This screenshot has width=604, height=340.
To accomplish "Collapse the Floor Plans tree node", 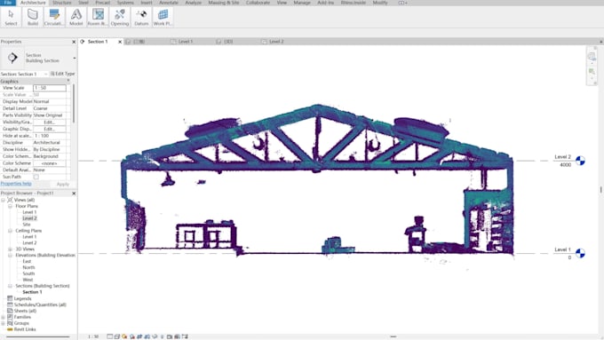I will (x=11, y=206).
